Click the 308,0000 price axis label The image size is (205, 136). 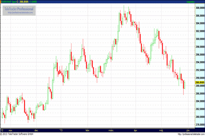click(199, 7)
